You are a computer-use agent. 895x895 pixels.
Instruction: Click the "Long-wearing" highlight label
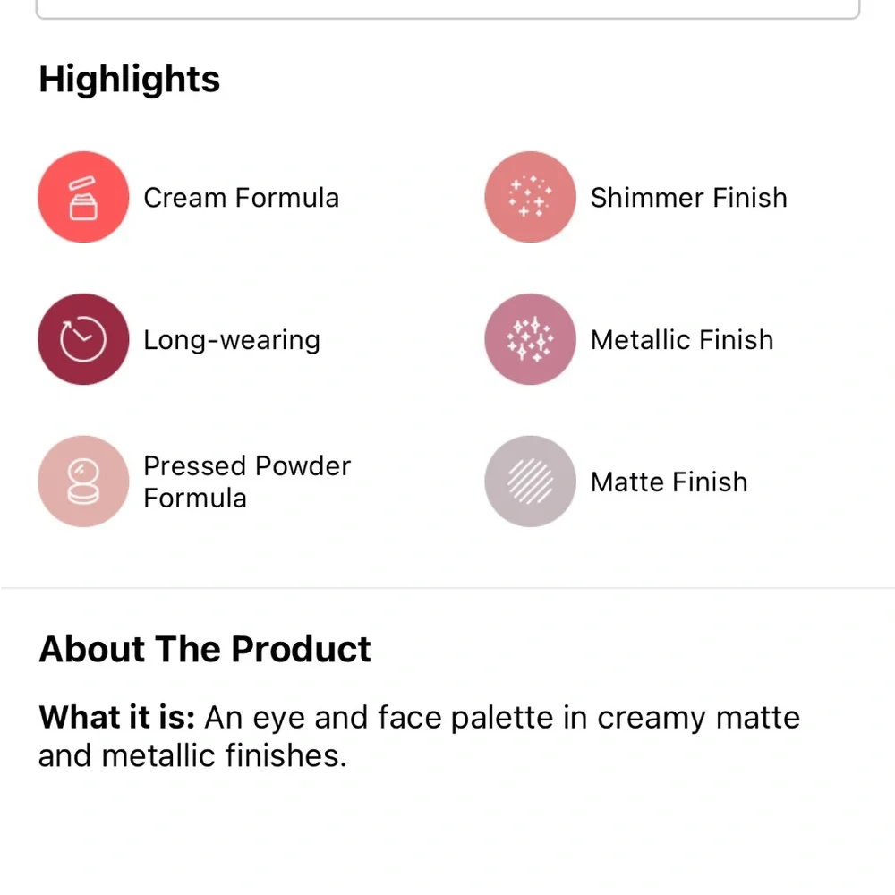[x=231, y=340]
